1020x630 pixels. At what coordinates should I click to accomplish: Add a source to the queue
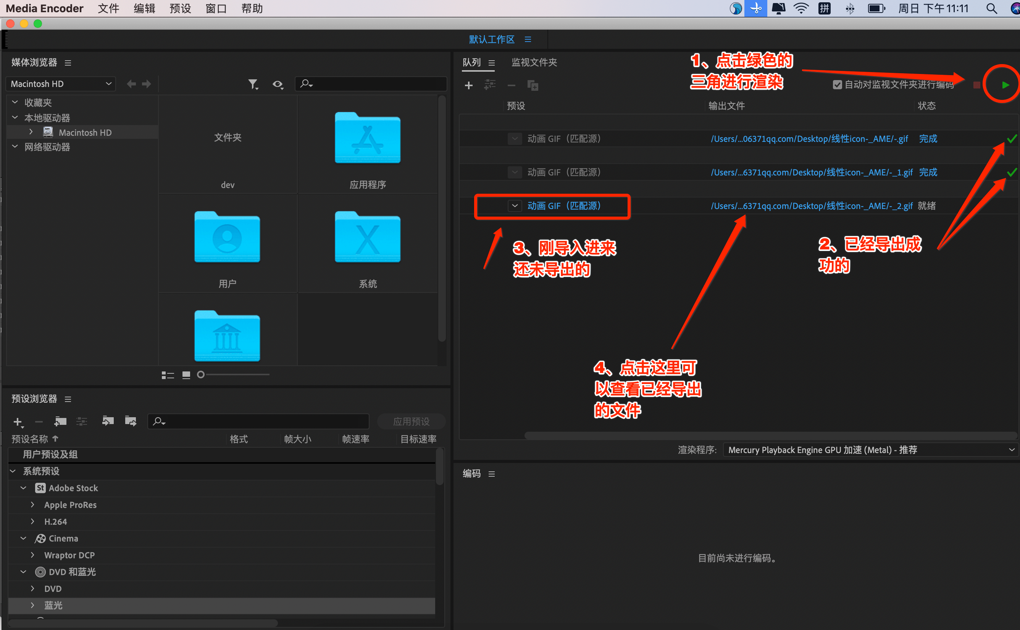point(469,85)
